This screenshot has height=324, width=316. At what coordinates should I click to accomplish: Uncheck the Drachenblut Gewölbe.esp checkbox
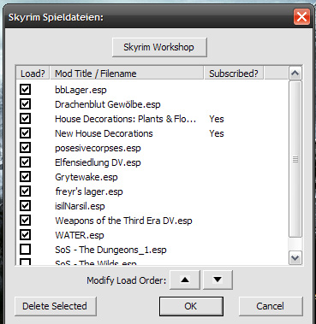pos(25,104)
